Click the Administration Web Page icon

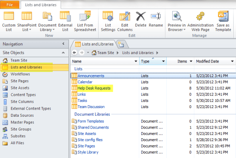(200, 17)
